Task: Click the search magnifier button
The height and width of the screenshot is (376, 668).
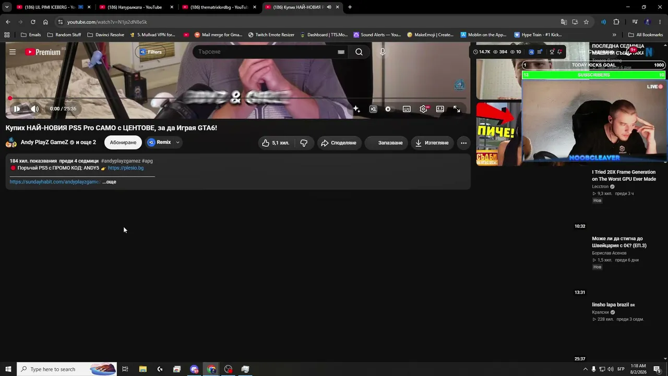Action: 359,52
